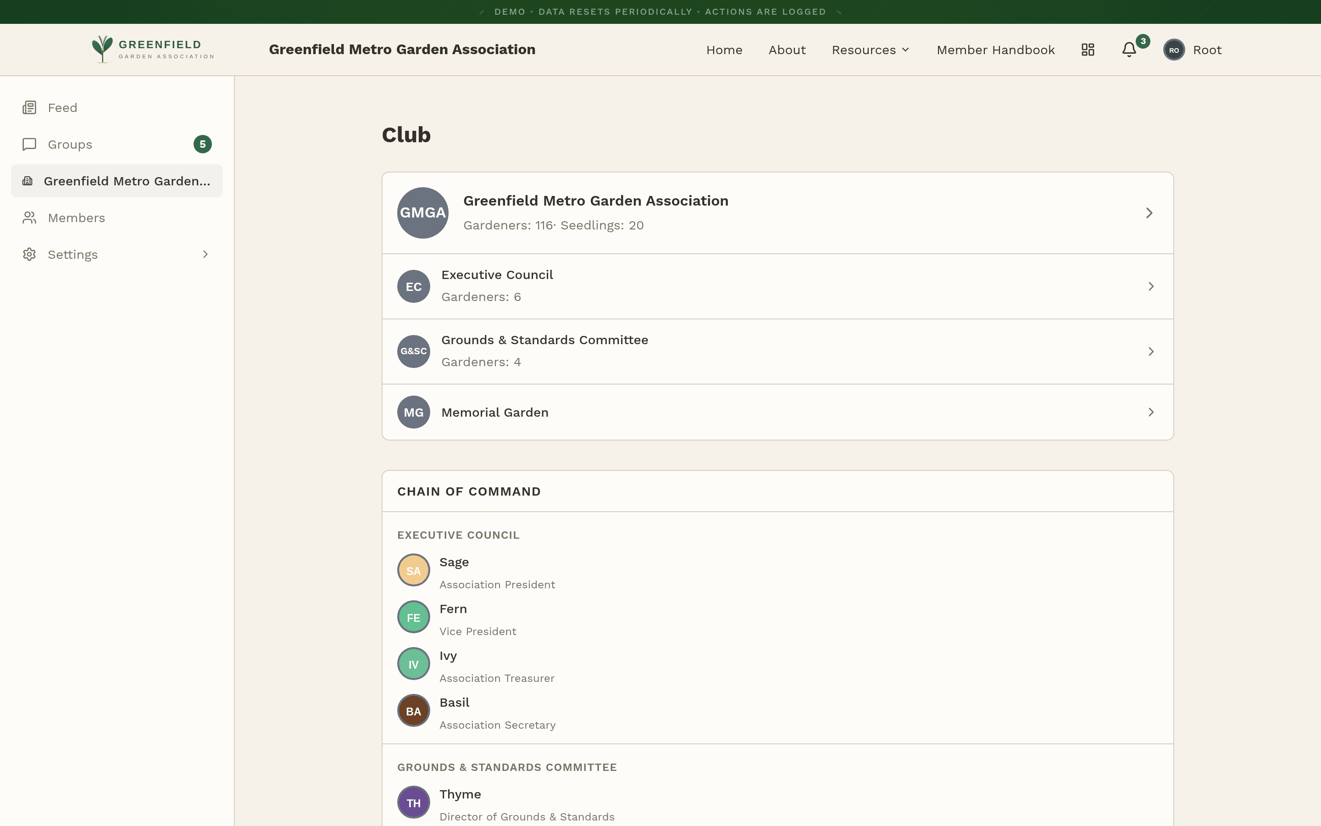This screenshot has height=826, width=1321.
Task: Click Sage's SA avatar in chain
Action: point(413,570)
